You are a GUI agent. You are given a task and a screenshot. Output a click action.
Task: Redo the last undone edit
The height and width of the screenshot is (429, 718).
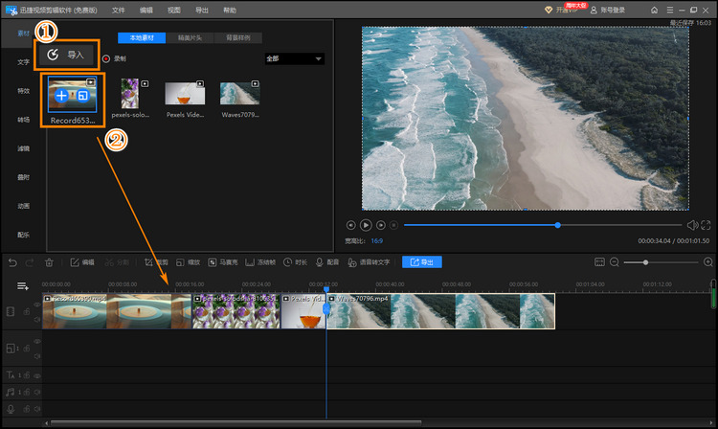point(30,262)
